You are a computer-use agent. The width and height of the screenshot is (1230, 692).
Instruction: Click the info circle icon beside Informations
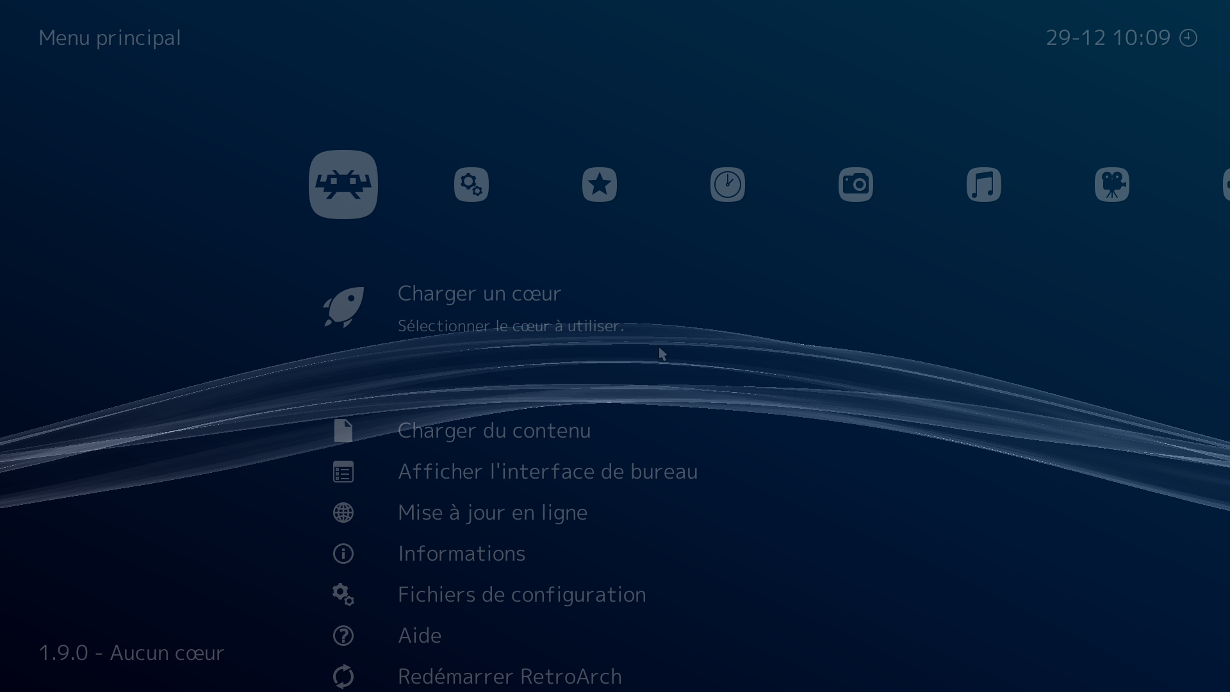[x=343, y=554]
